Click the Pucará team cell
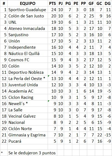 click(28, 141)
